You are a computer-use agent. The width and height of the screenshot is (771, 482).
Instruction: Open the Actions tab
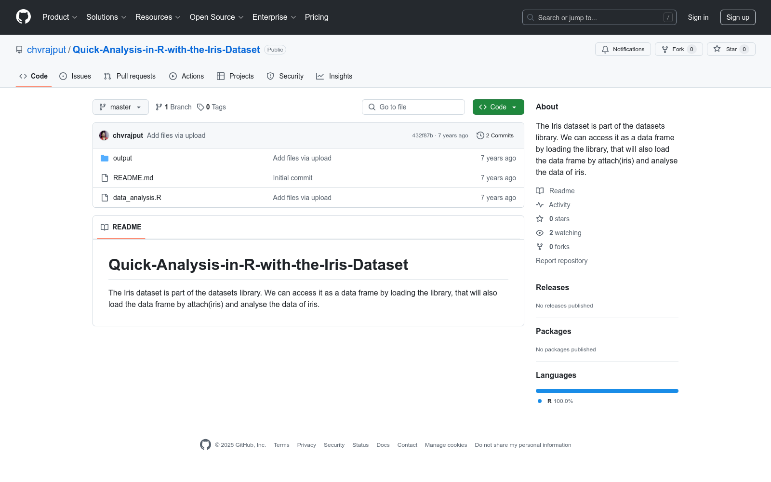pos(186,76)
